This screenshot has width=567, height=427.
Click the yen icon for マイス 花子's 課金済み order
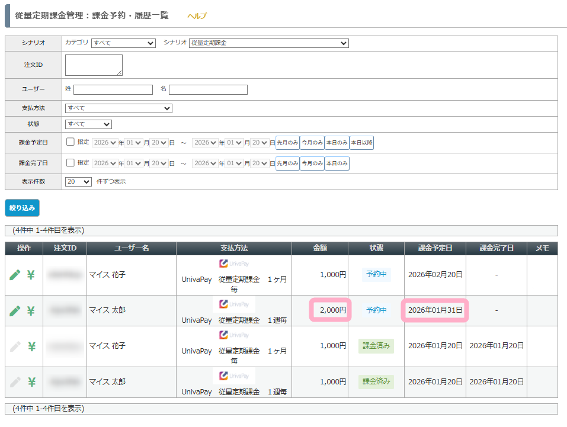coord(31,346)
